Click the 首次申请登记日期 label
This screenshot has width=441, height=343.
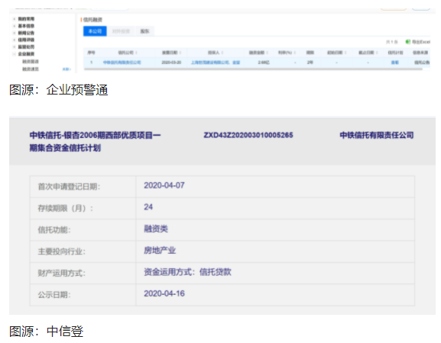click(69, 187)
